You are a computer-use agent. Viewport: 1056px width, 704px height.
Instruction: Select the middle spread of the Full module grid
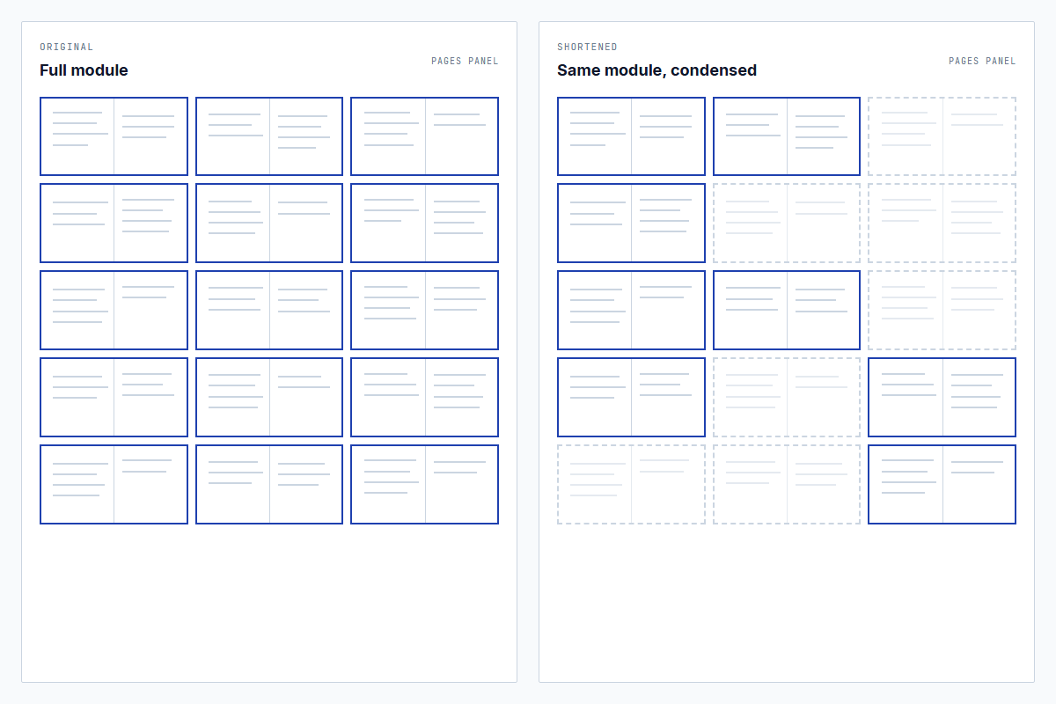click(x=268, y=310)
